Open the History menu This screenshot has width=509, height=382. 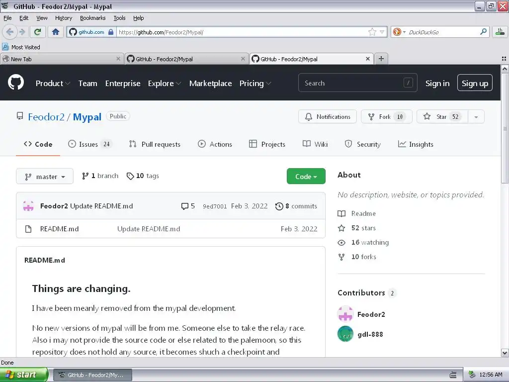(x=64, y=18)
